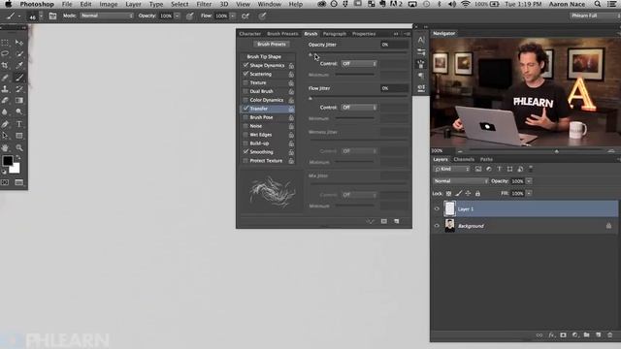Enable the Color Dynamics checkbox

(x=245, y=100)
